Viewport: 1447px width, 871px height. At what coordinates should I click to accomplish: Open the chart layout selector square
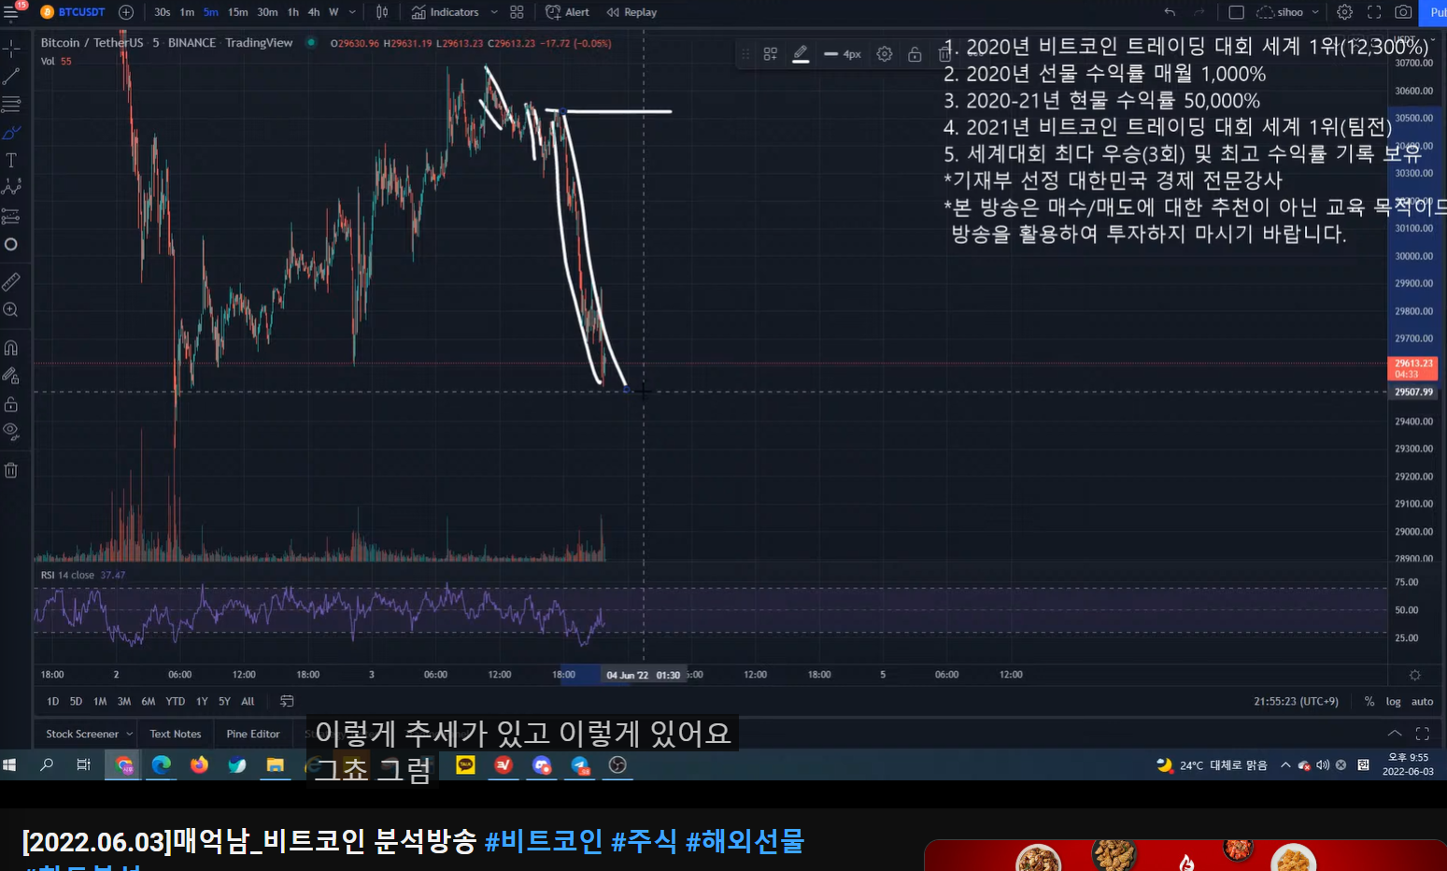tap(1236, 12)
